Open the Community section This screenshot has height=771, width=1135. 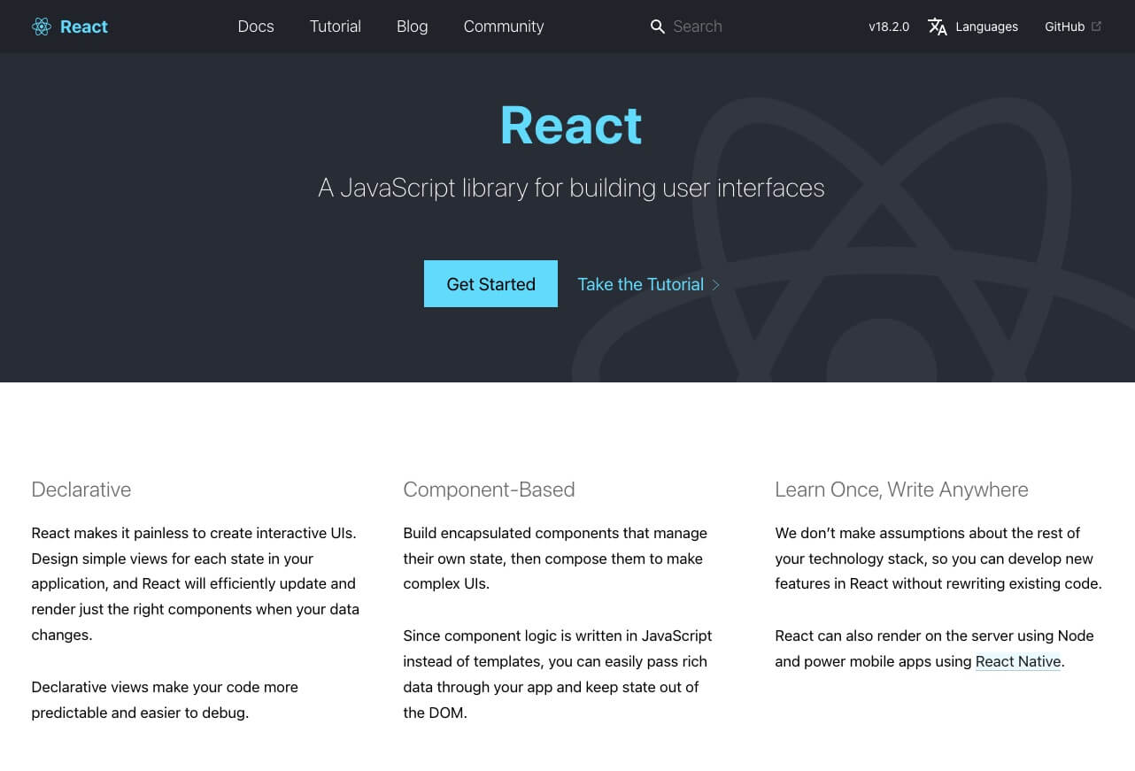point(504,27)
